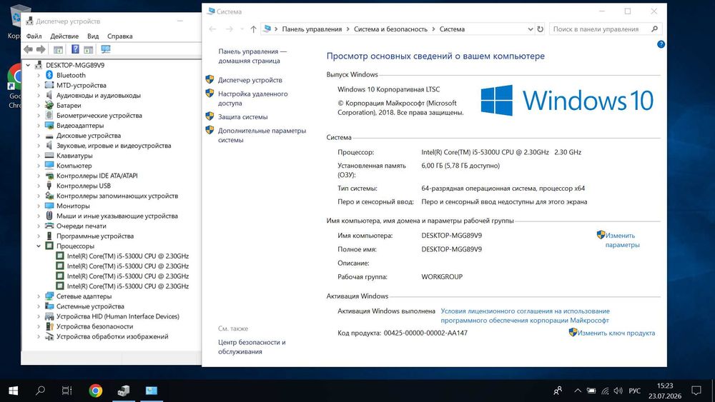Click Панель управления breadcrumb

(312, 29)
